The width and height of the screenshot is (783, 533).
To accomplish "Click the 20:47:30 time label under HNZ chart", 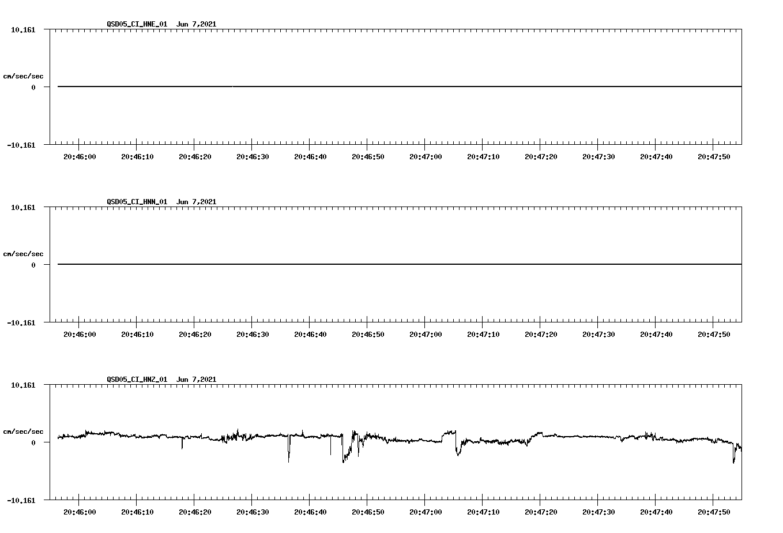I will coord(598,512).
